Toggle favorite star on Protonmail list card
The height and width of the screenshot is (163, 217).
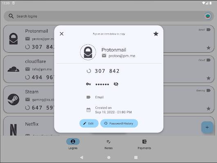[x=208, y=48]
